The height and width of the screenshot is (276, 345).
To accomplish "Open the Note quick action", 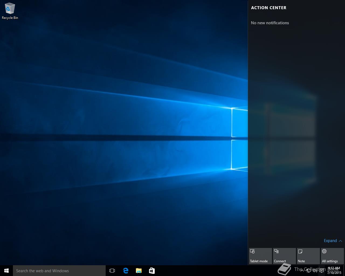I will tap(308, 256).
